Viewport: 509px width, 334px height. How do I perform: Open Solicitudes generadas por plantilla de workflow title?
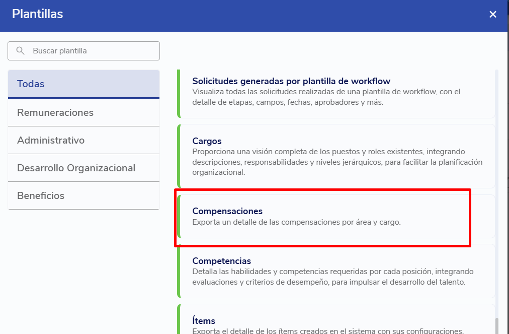click(x=291, y=81)
